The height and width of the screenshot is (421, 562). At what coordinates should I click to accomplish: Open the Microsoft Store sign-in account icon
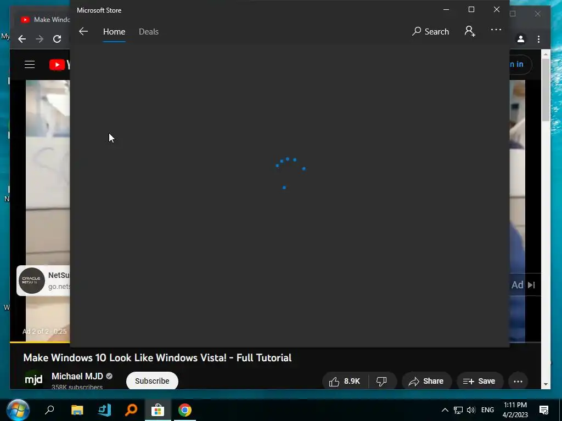[x=470, y=31]
